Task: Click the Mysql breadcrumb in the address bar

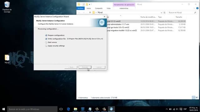Action: (100, 12)
